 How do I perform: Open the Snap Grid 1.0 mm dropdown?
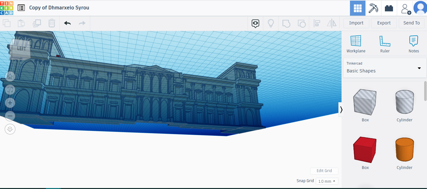coord(327,181)
